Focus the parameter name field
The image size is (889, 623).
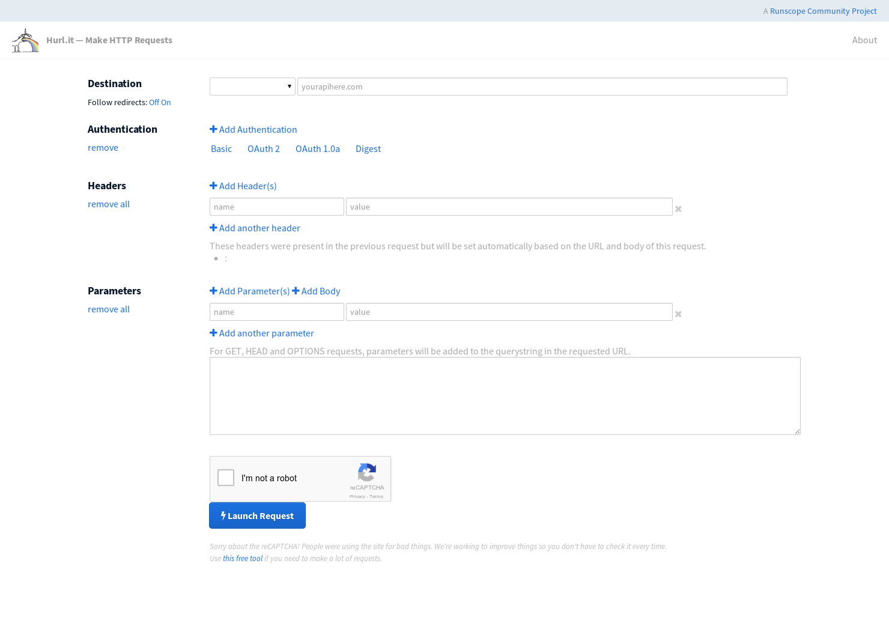point(277,312)
